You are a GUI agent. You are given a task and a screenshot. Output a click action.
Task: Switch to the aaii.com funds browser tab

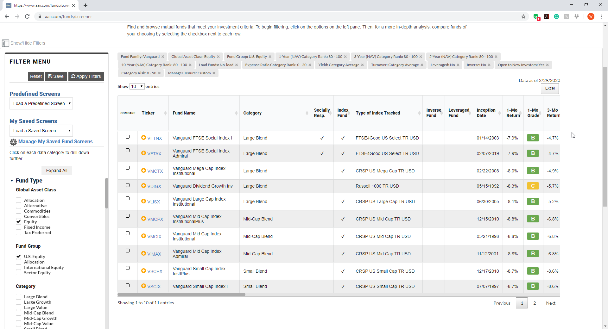pyautogui.click(x=41, y=5)
